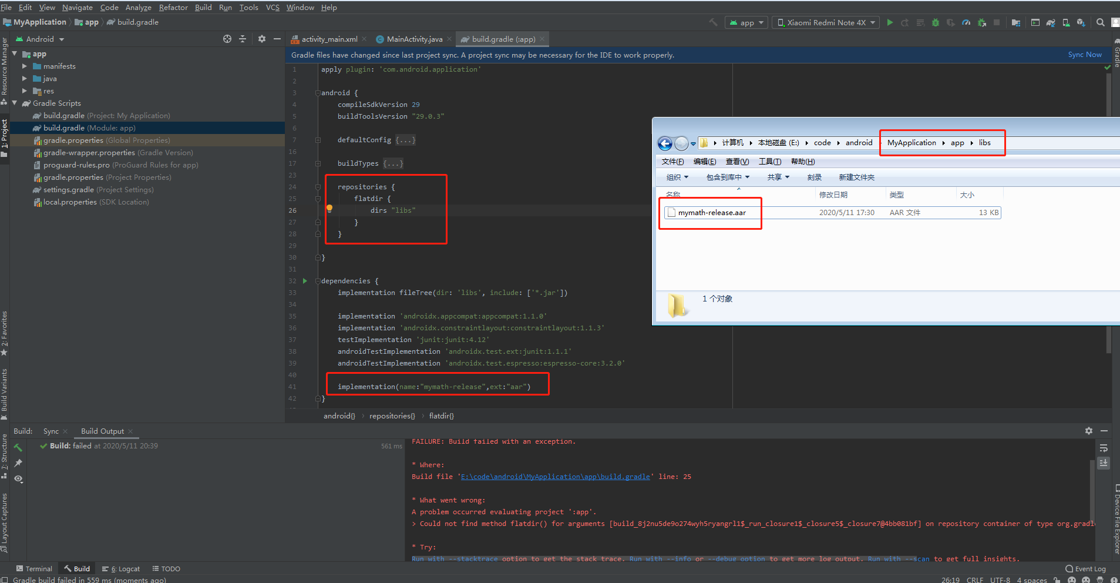1120x583 pixels.
Task: Open the Android project view dropdown
Action: coord(40,39)
